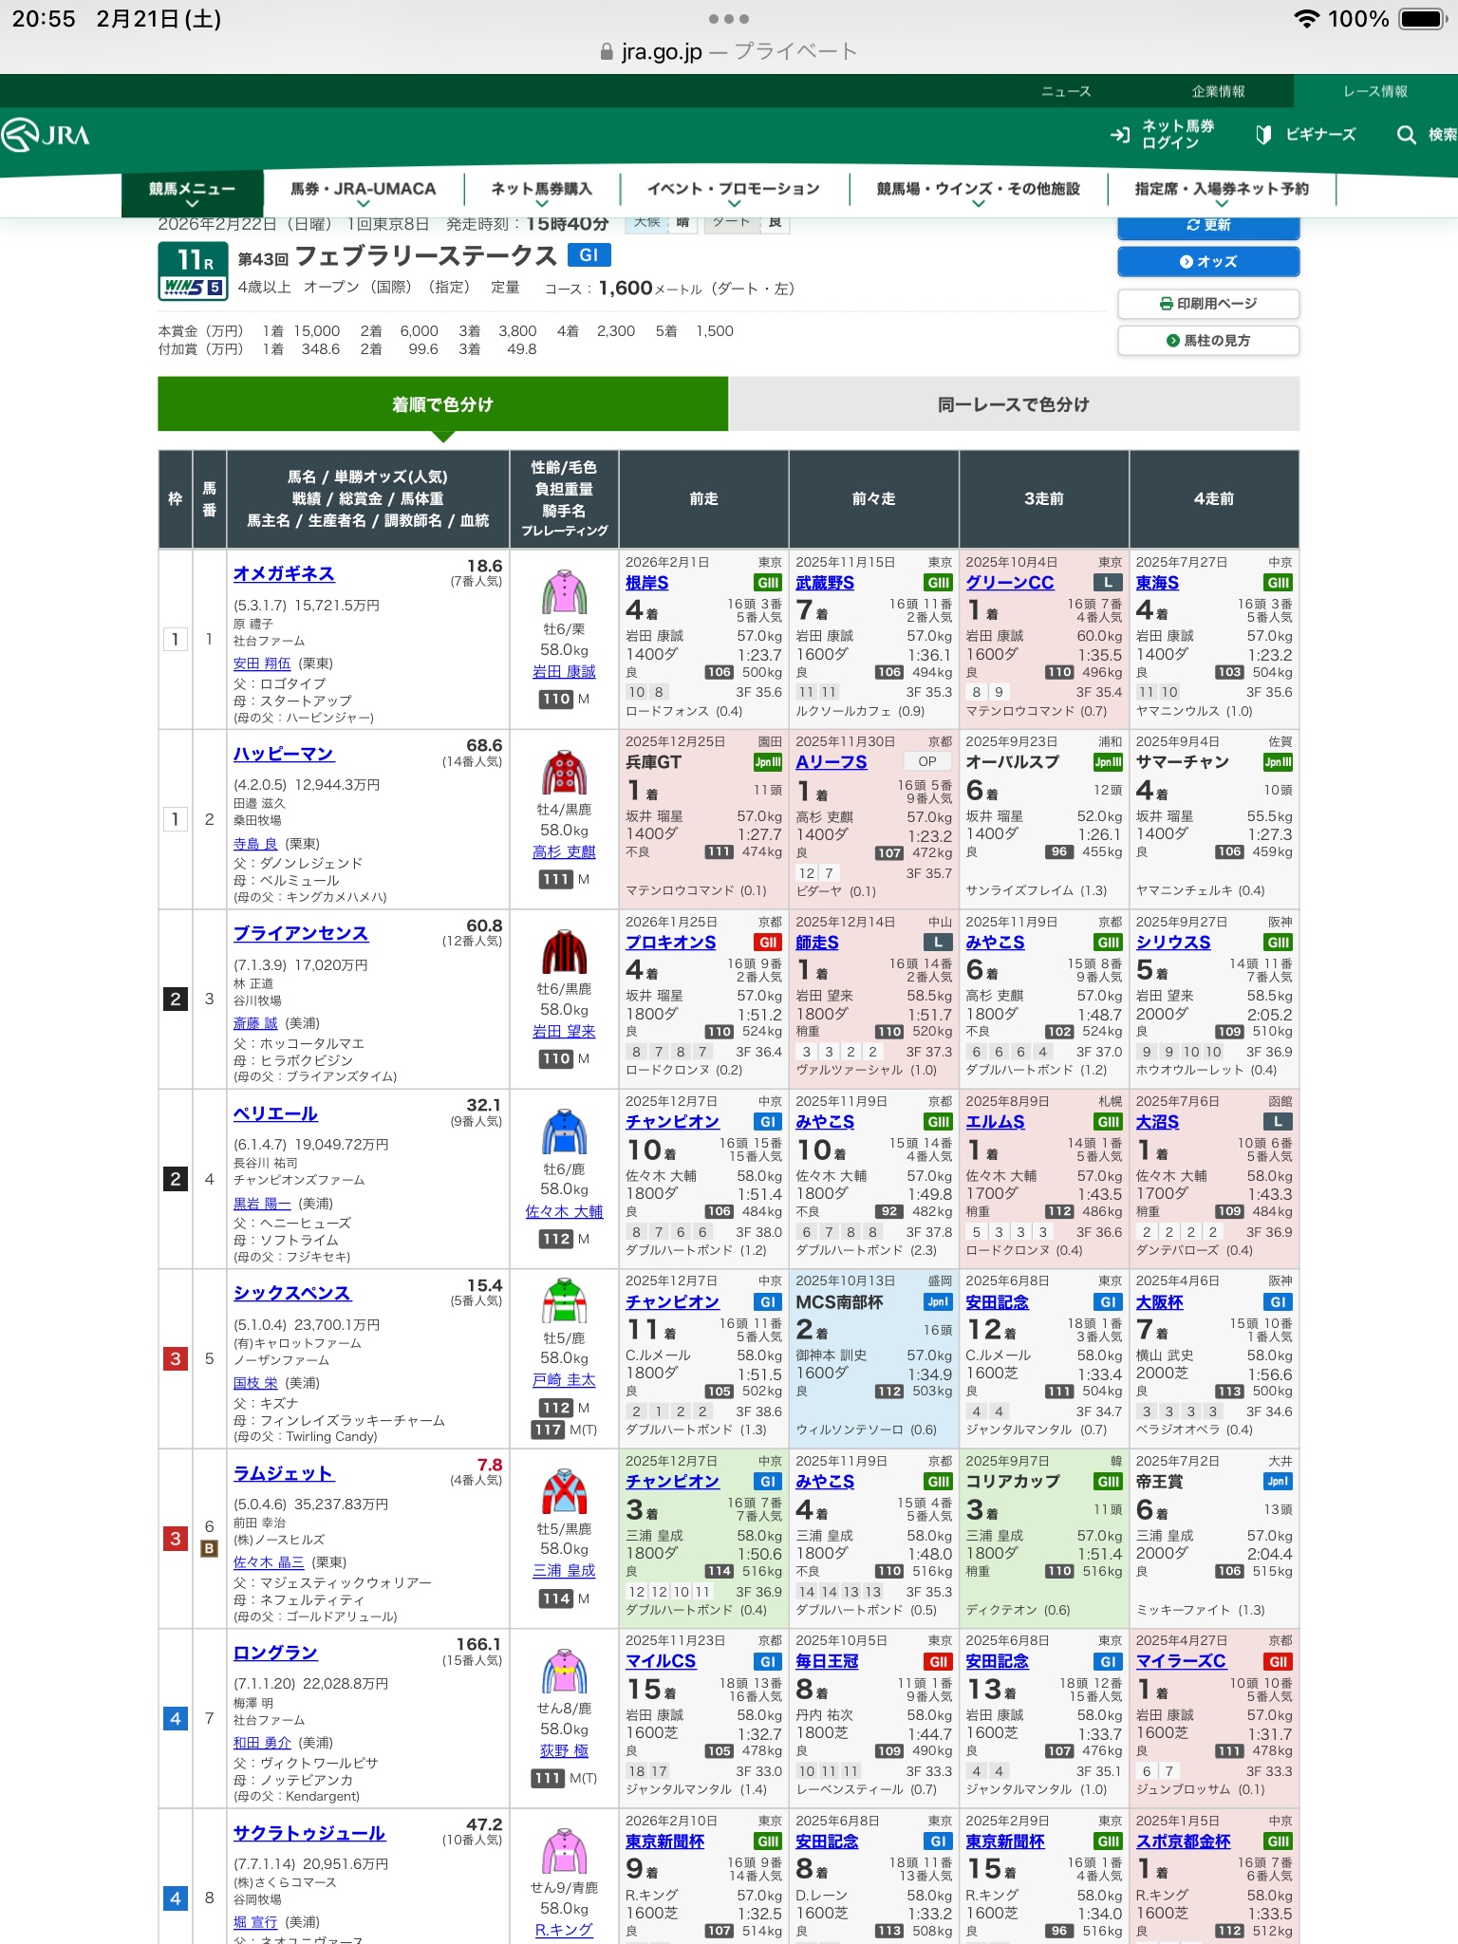Click the GI grade badge beside race title
The image size is (1458, 1944).
[x=589, y=255]
